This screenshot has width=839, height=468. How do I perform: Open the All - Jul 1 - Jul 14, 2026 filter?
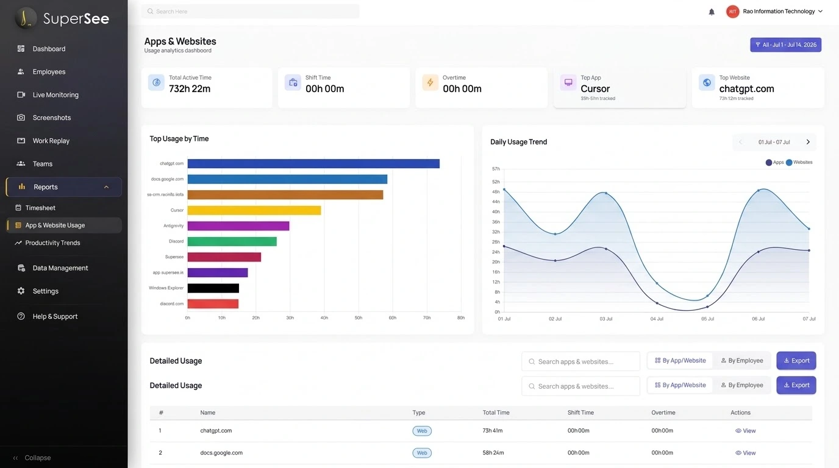click(786, 45)
